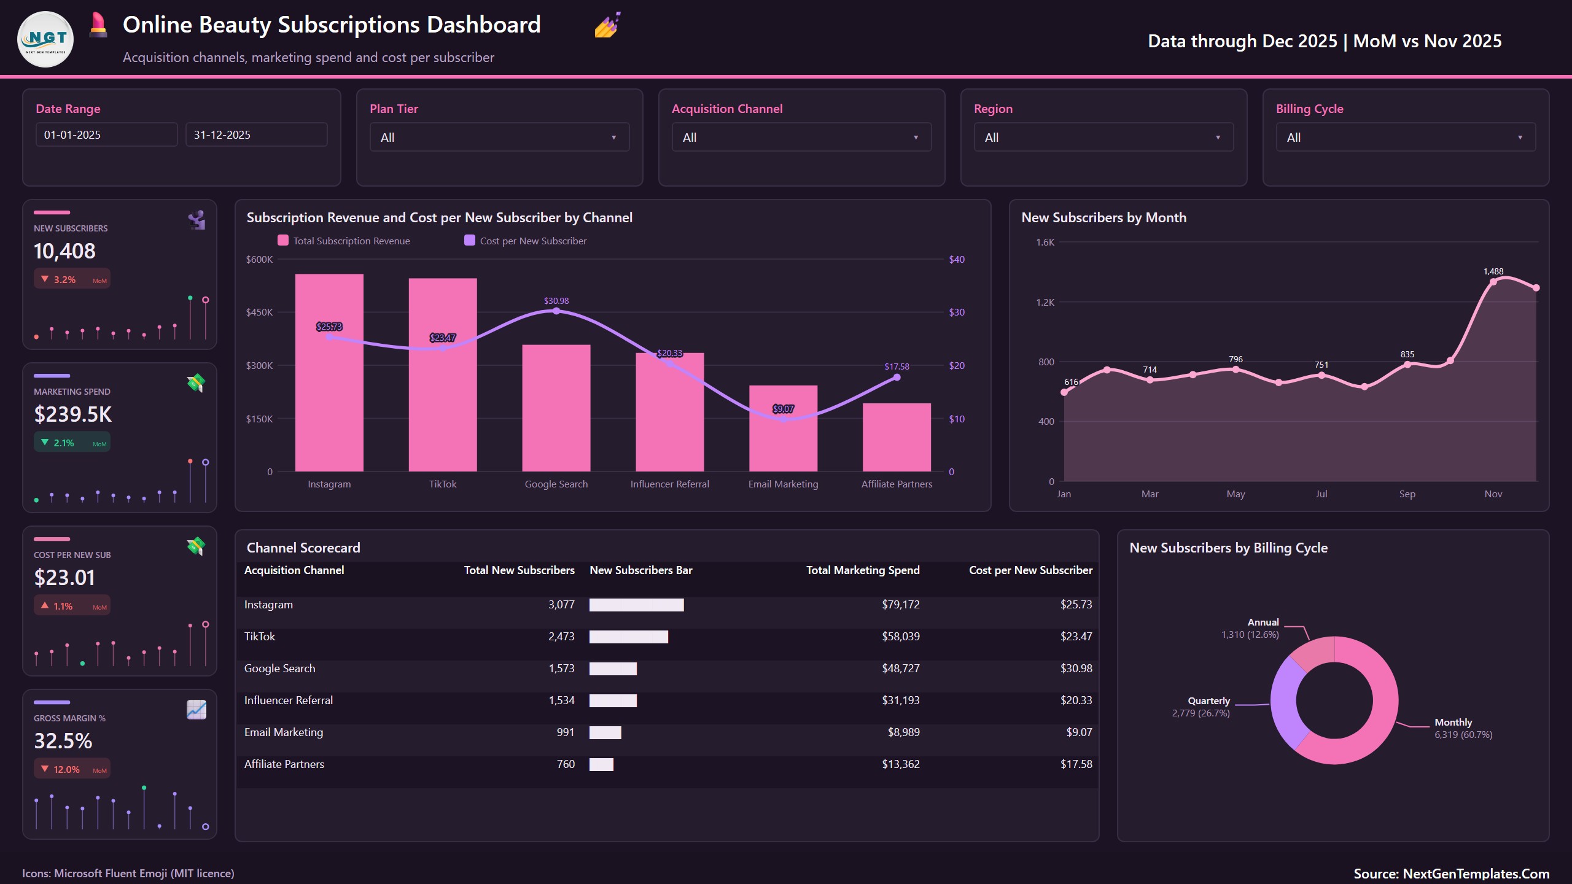The image size is (1572, 884).
Task: Click the Marketing Spend money icon
Action: point(196,383)
